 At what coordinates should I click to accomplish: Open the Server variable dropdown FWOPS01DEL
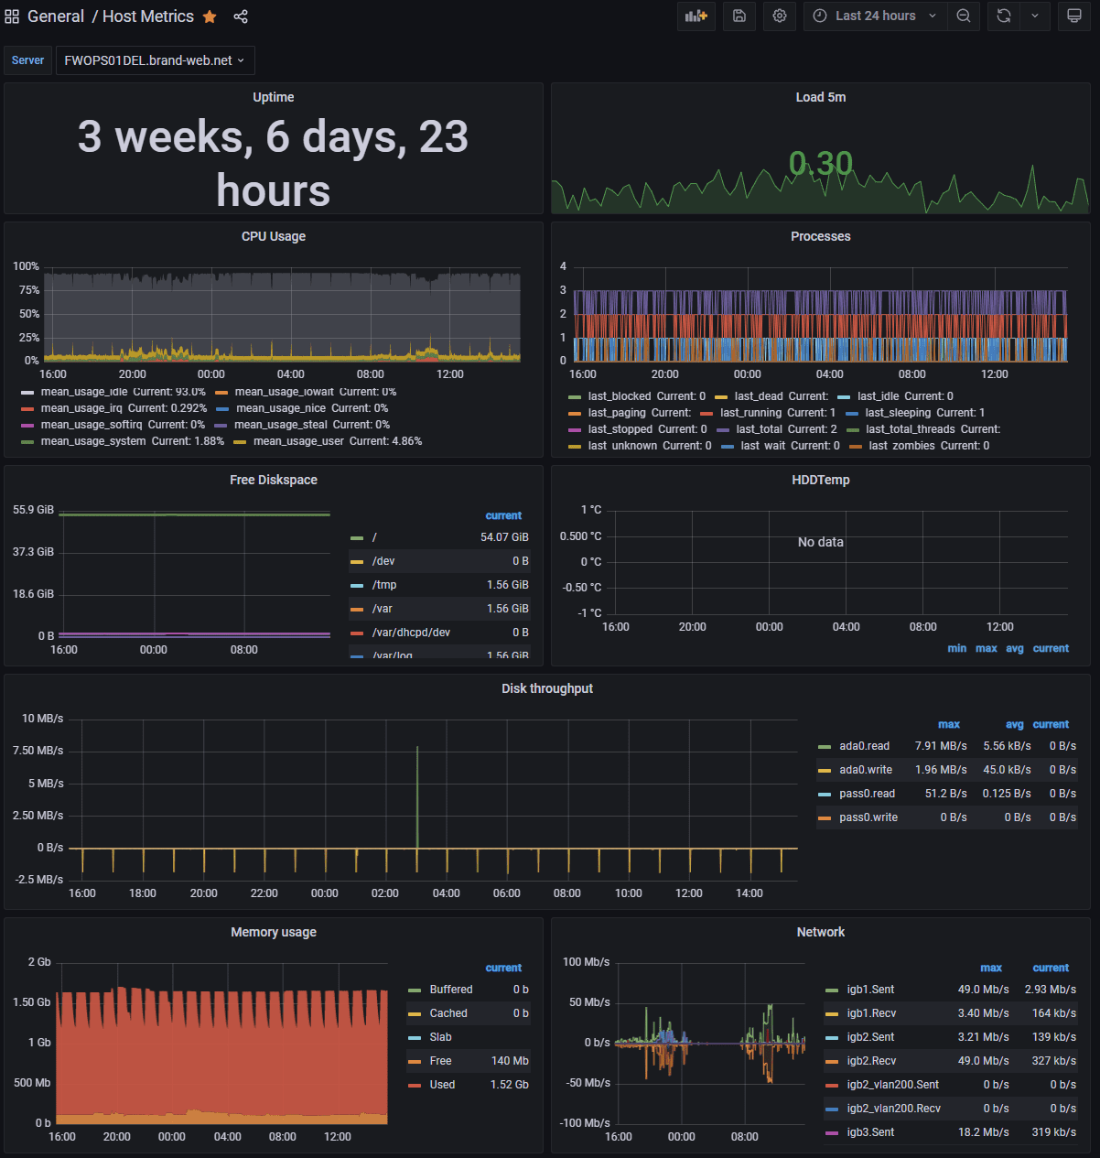tap(156, 60)
